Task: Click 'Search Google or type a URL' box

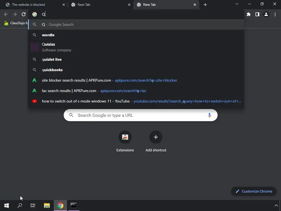Action: 140,115
